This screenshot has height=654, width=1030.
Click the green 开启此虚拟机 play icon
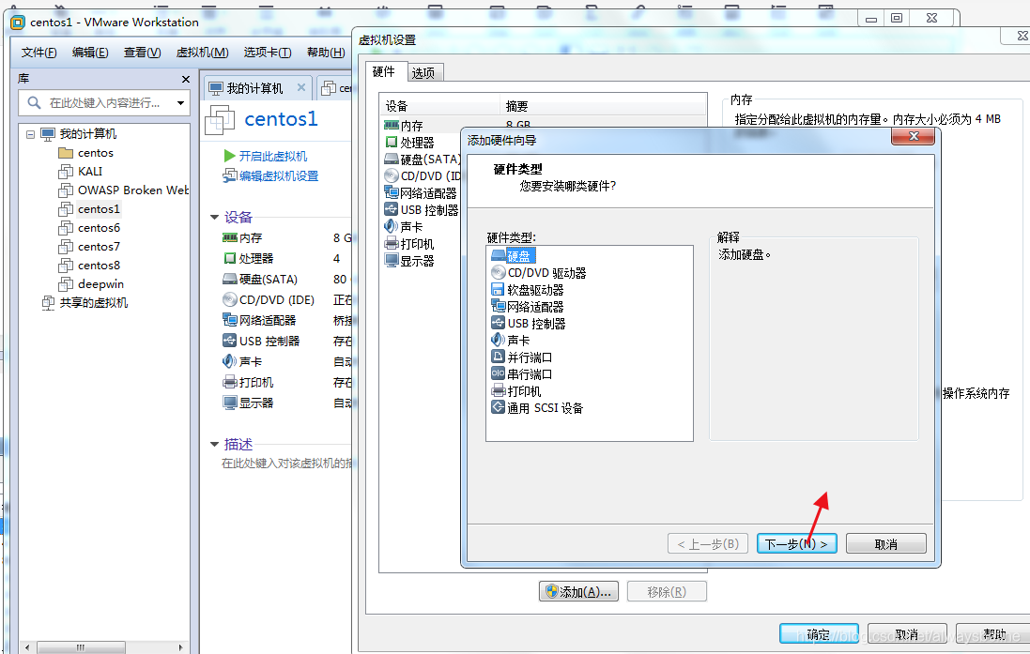pos(229,156)
